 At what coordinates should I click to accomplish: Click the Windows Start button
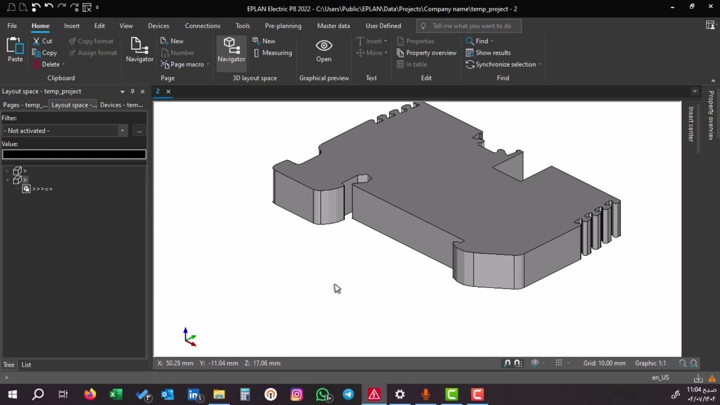tap(12, 394)
